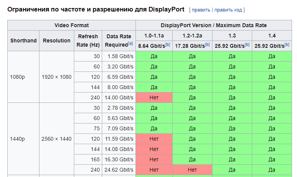Click the '7.09 Gbit/s' data rate cell

119,128
